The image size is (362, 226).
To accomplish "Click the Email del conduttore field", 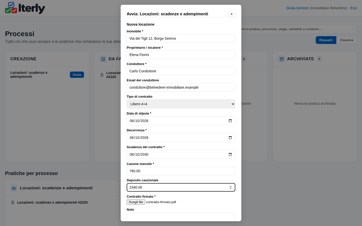I will (181, 87).
